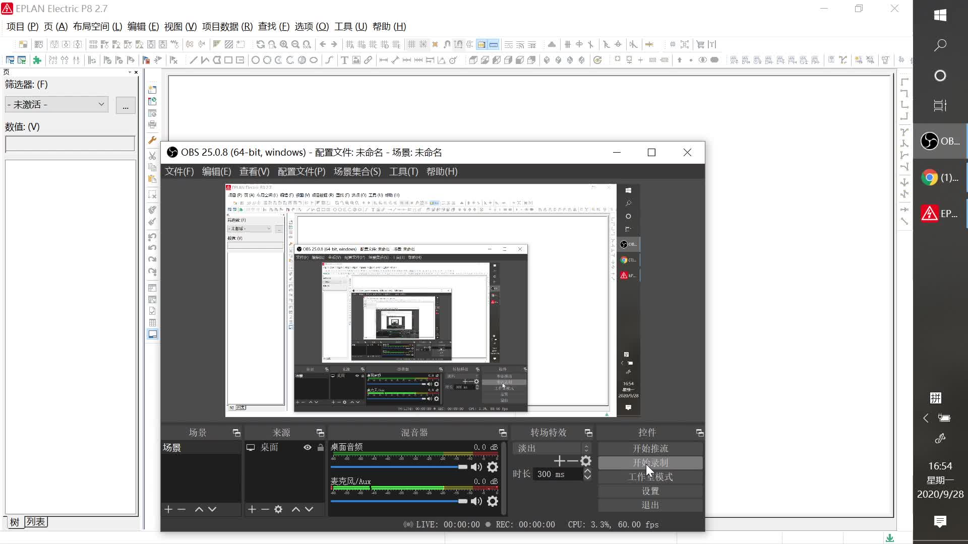Click the printer icon in the sidebar
968x544 pixels.
[x=152, y=124]
